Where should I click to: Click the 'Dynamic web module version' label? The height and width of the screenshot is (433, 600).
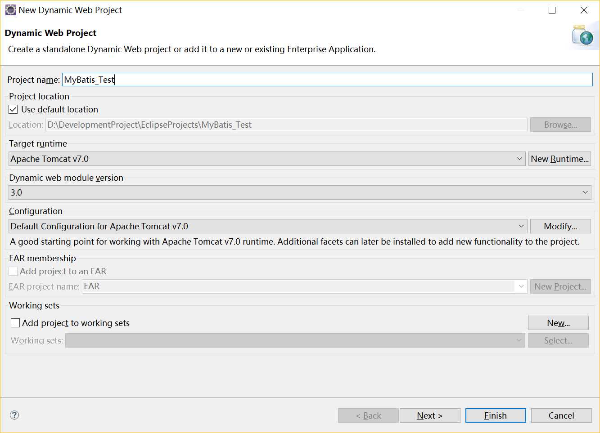(66, 178)
